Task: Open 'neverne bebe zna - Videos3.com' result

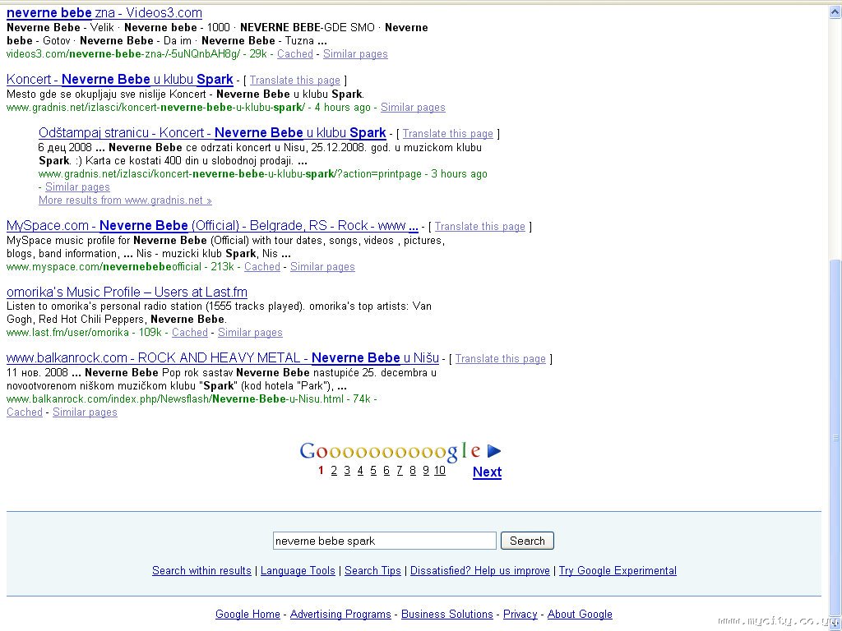Action: point(104,13)
